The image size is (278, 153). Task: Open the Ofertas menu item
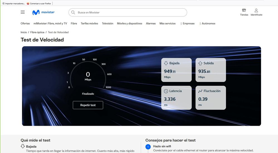[25, 24]
